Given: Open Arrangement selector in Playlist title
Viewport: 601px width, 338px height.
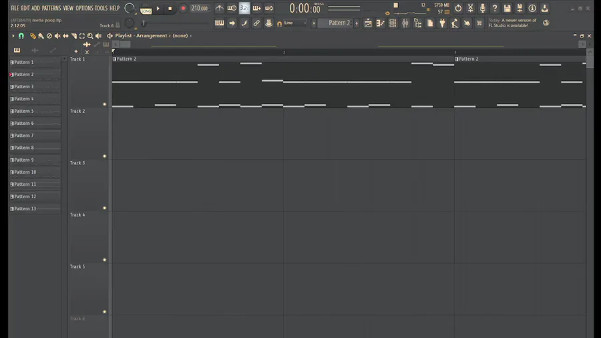Looking at the screenshot, I should (x=152, y=35).
